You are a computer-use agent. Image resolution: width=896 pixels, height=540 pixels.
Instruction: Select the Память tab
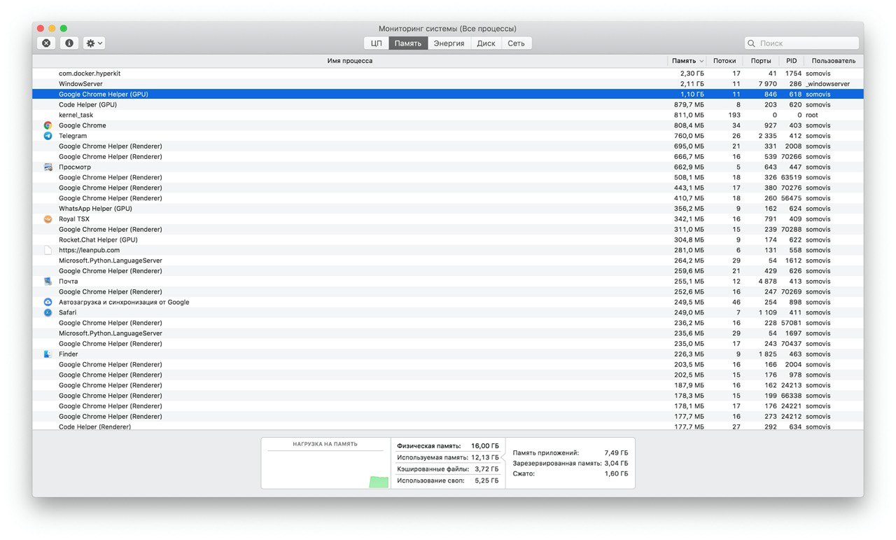pyautogui.click(x=408, y=43)
